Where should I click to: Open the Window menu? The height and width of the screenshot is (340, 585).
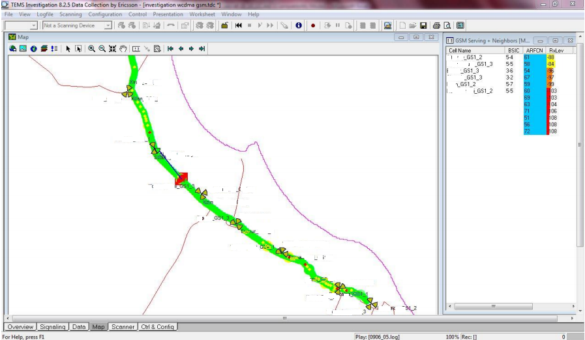pyautogui.click(x=232, y=14)
